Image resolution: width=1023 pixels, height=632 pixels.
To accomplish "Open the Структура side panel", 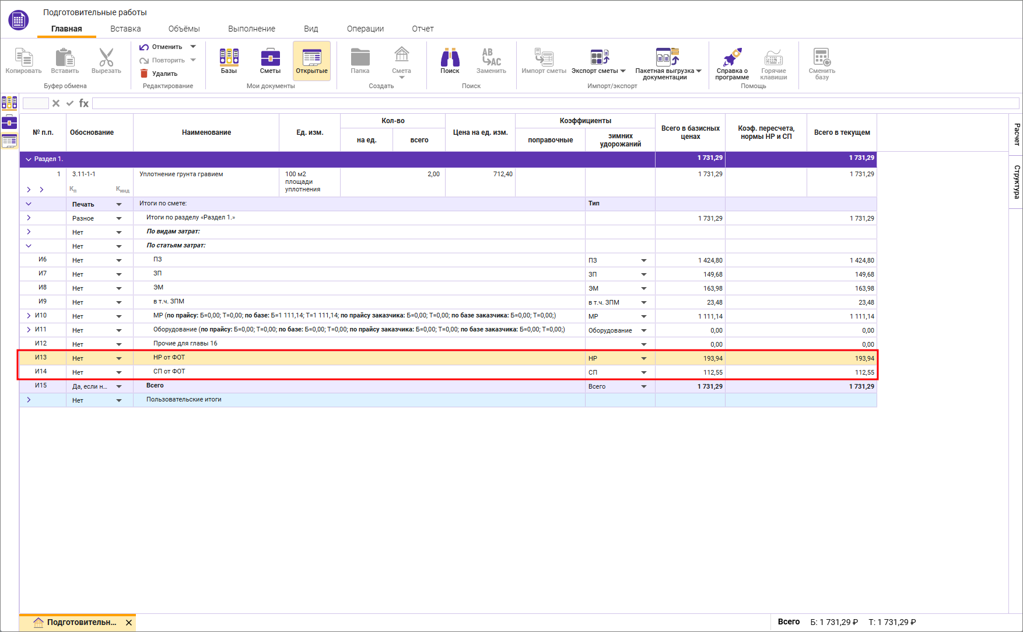I will (x=1016, y=181).
